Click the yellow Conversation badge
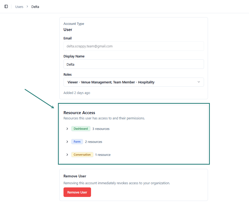Viewport: 249px width, 216px height. tap(82, 155)
